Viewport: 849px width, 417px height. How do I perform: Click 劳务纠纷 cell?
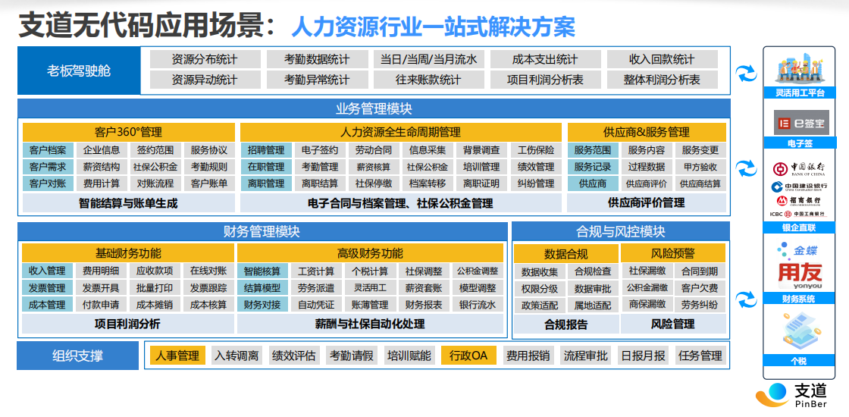700,304
